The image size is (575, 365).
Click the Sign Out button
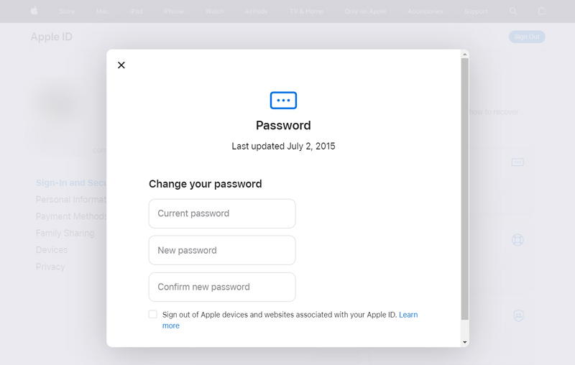click(527, 37)
